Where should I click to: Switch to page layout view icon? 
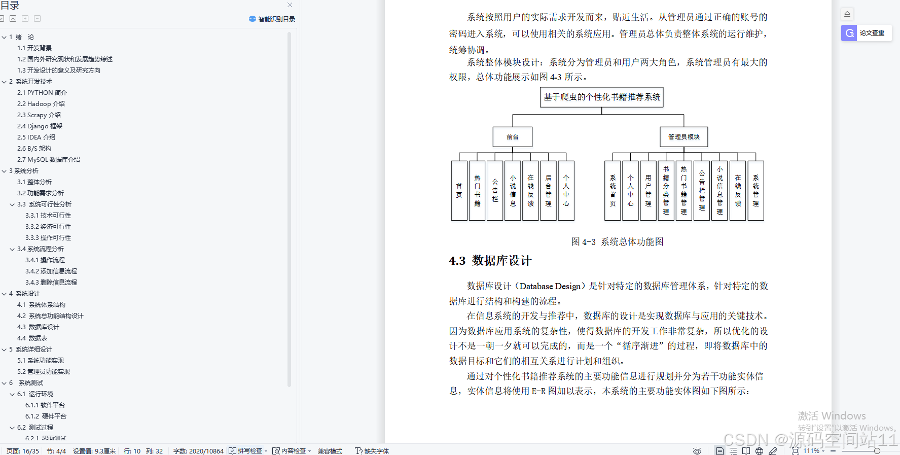719,451
